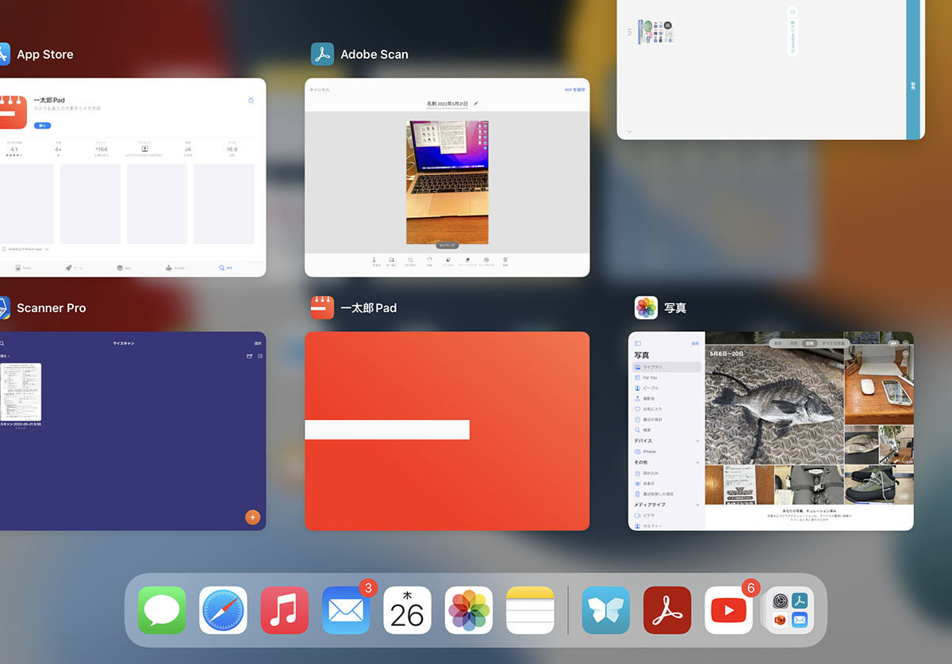Launch Photos from the dock
952x664 pixels.
coord(469,610)
